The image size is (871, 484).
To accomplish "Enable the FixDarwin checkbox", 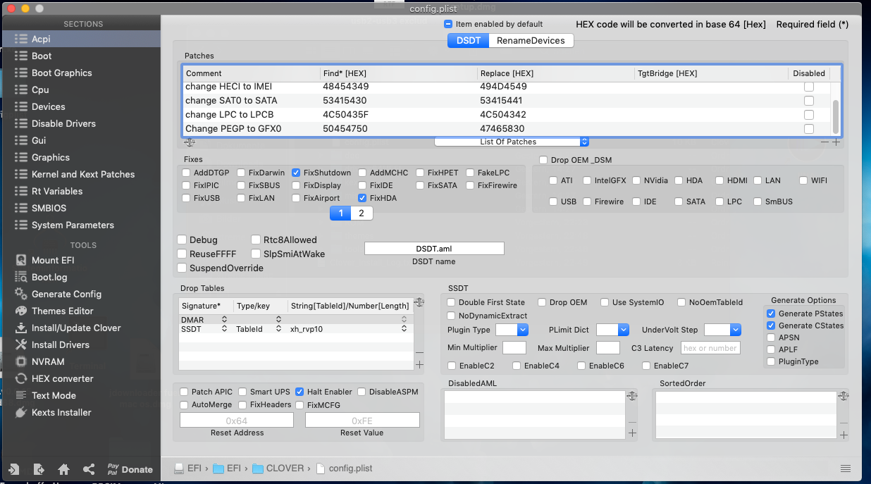I will click(x=242, y=173).
